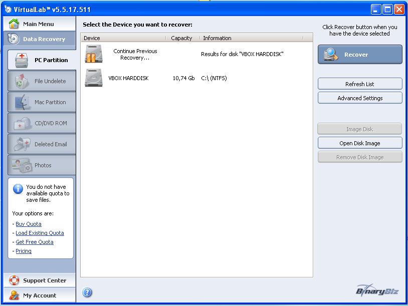Click the hard drive icon for VBOX HARDDISK
408x306 pixels.
point(94,78)
